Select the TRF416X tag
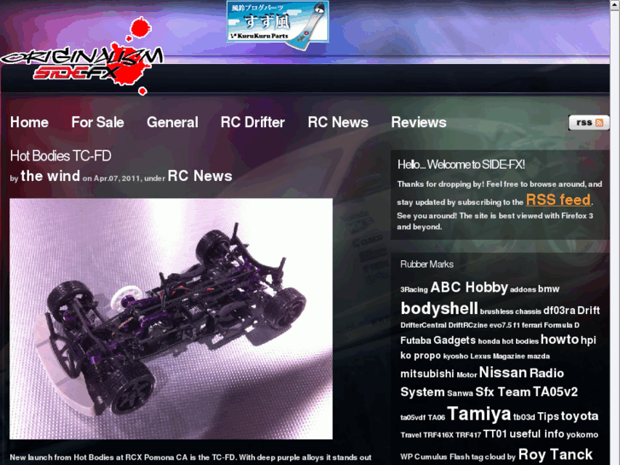The image size is (620, 465). tap(438, 435)
